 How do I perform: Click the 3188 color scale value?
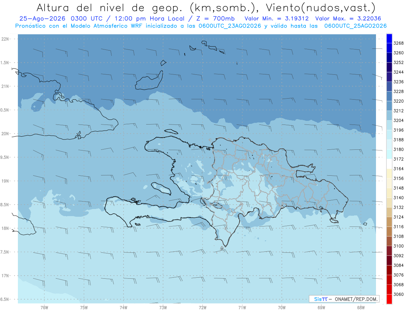(x=398, y=140)
